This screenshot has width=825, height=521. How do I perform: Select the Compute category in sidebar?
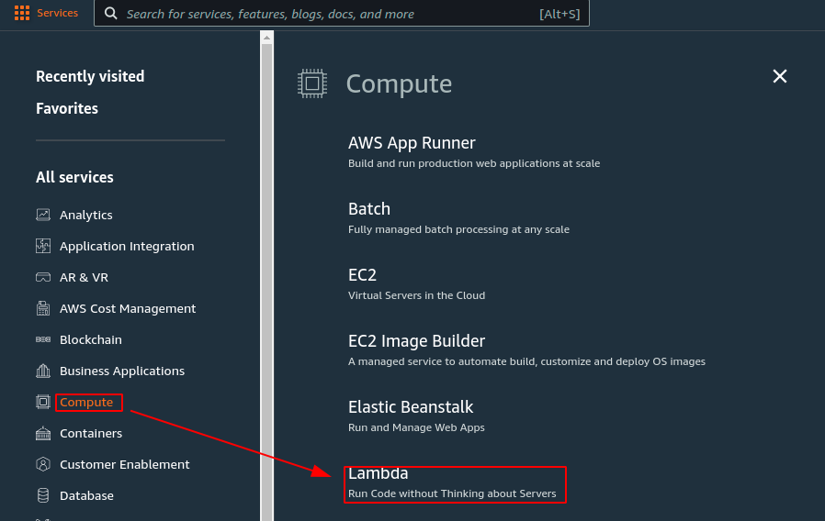tap(86, 403)
